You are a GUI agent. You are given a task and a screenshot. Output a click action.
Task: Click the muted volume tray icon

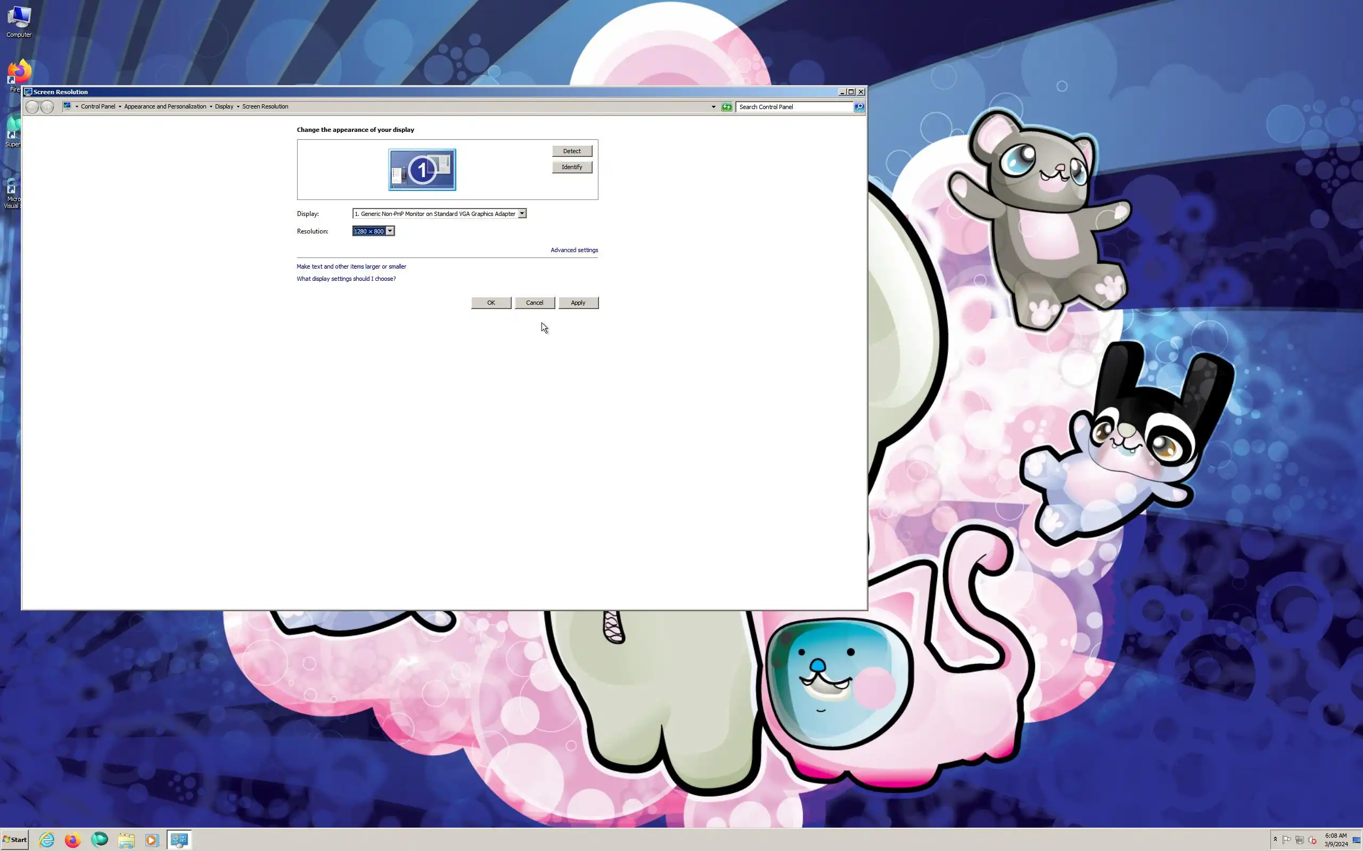pyautogui.click(x=1312, y=840)
